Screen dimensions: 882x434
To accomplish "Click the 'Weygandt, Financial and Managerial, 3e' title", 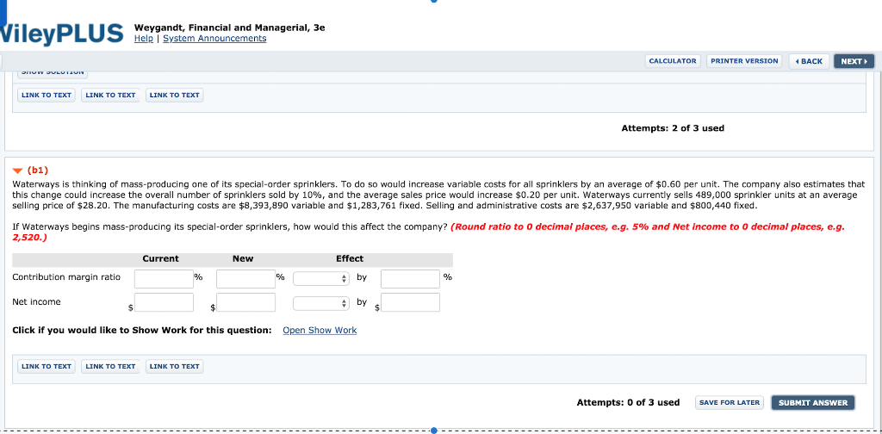I will [229, 28].
